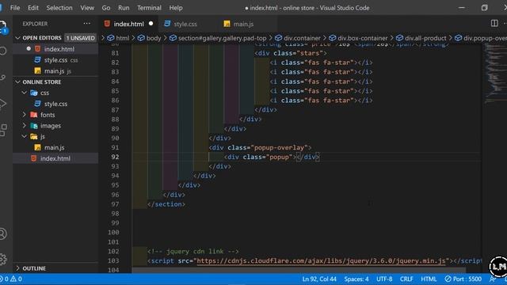Viewport: 507px width, 285px height.
Task: Click the horizontal scrollbar in editor
Action: point(298,270)
